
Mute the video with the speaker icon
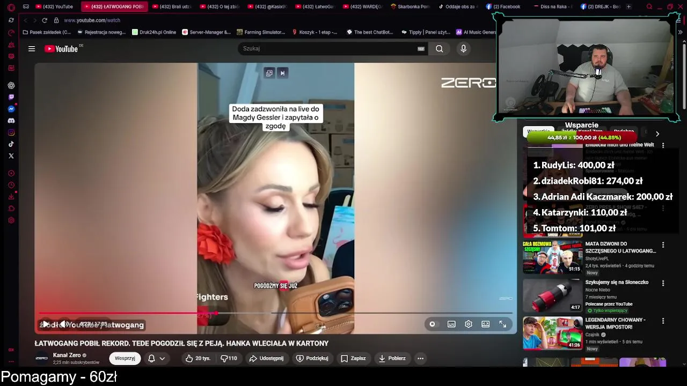[63, 324]
